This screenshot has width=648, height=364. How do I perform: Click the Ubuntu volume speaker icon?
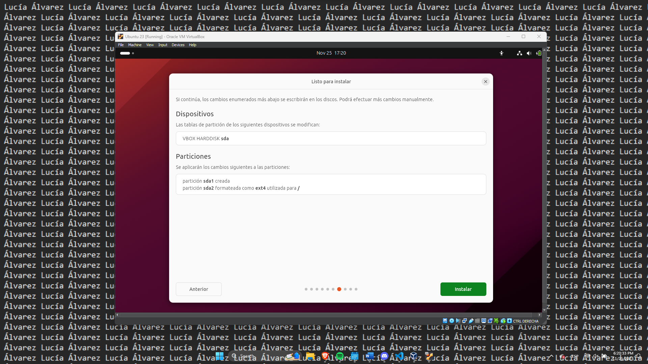[529, 53]
